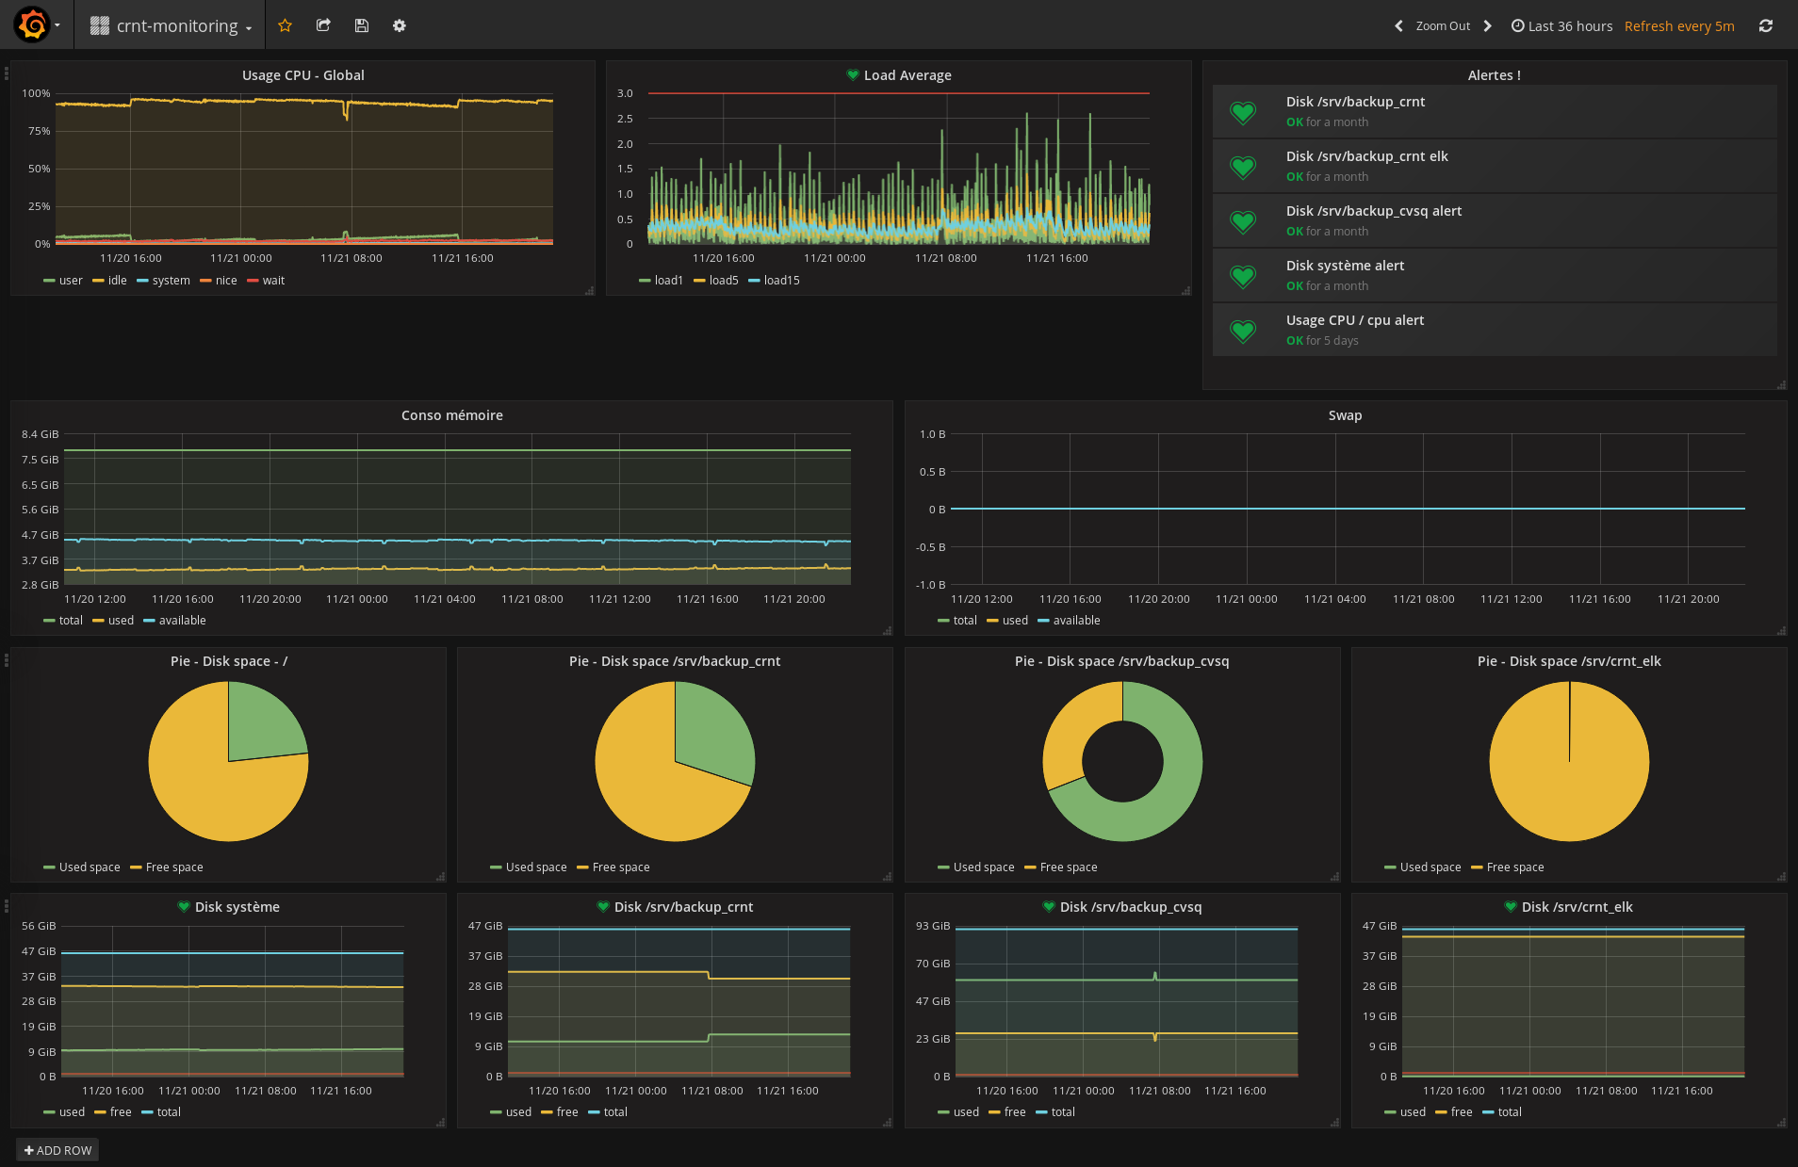This screenshot has height=1167, width=1798.
Task: Open the Grafana logo main menu
Action: click(x=33, y=25)
